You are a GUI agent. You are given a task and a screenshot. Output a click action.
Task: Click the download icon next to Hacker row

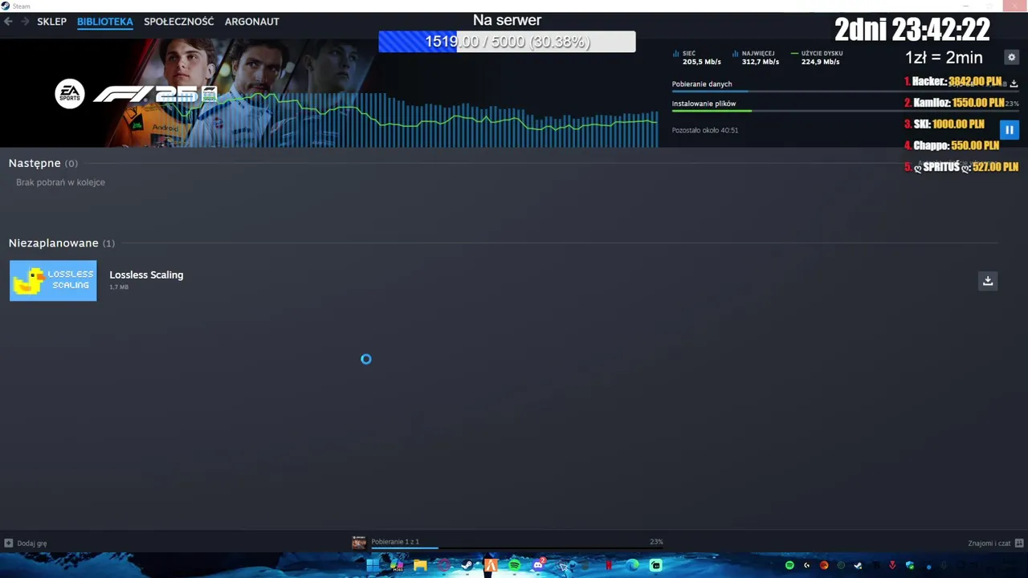(1014, 83)
